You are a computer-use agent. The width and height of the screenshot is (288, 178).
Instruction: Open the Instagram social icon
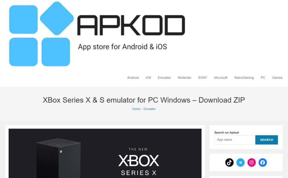pyautogui.click(x=252, y=162)
